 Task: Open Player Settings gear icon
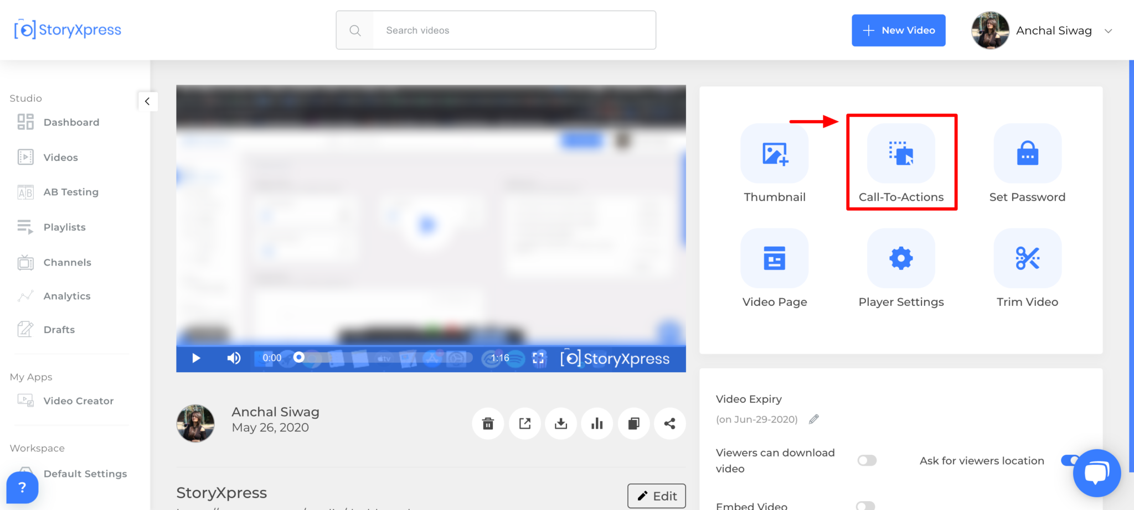click(x=901, y=258)
